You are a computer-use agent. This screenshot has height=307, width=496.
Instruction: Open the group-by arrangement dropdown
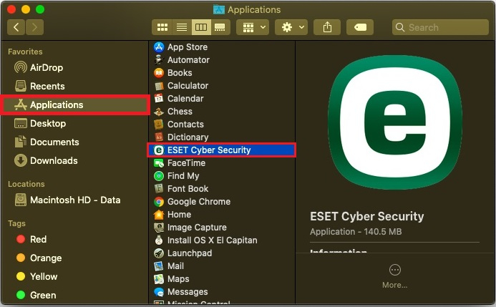(x=253, y=27)
